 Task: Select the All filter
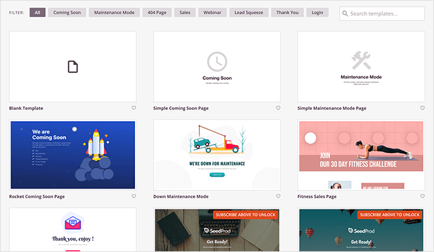point(37,12)
